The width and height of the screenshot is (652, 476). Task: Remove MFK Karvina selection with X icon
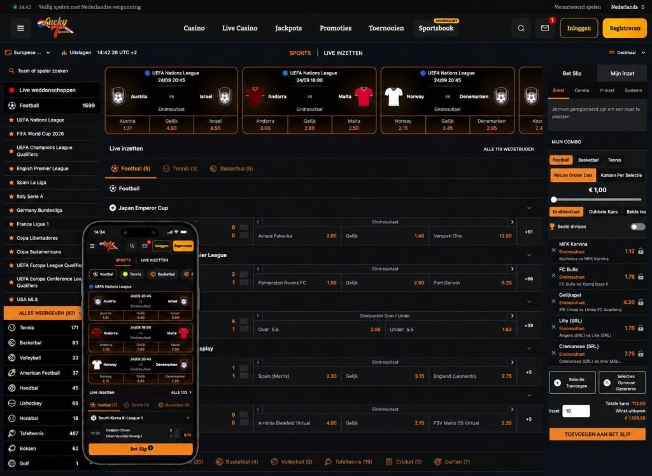[553, 250]
